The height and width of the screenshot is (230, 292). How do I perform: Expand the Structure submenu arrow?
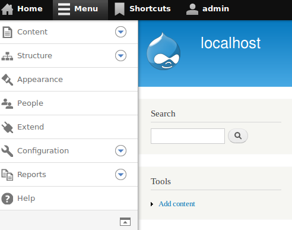tap(120, 55)
